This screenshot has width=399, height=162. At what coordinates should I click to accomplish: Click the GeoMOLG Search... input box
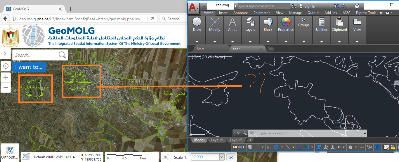(x=36, y=55)
